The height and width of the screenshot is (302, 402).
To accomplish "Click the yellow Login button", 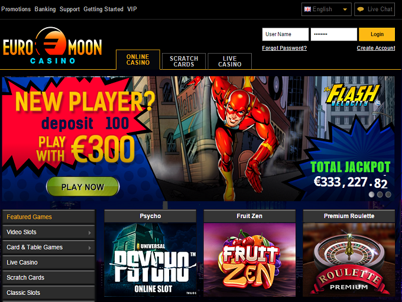I will point(377,34).
